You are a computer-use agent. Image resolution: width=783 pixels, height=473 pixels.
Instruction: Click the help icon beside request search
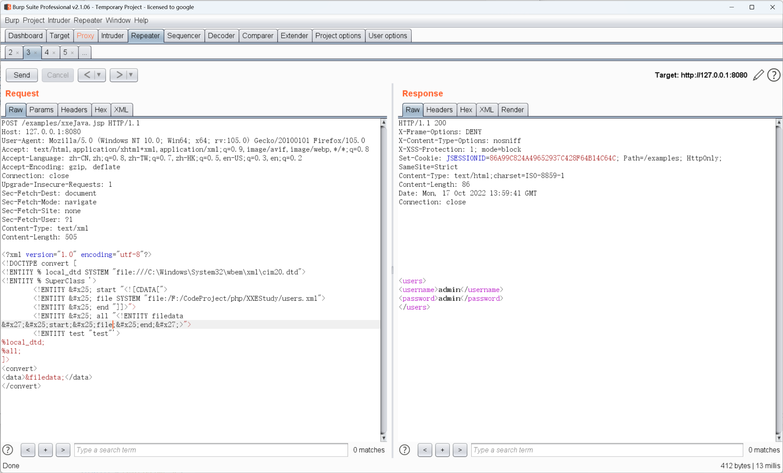pos(8,450)
